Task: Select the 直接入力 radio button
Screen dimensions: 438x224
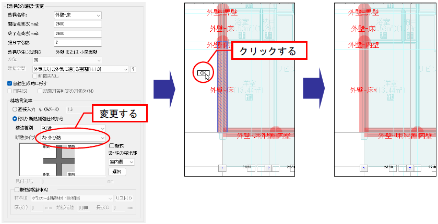Action: (x=15, y=109)
